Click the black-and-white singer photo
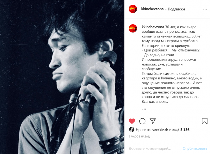This screenshot has height=154, width=210. pos(62,77)
